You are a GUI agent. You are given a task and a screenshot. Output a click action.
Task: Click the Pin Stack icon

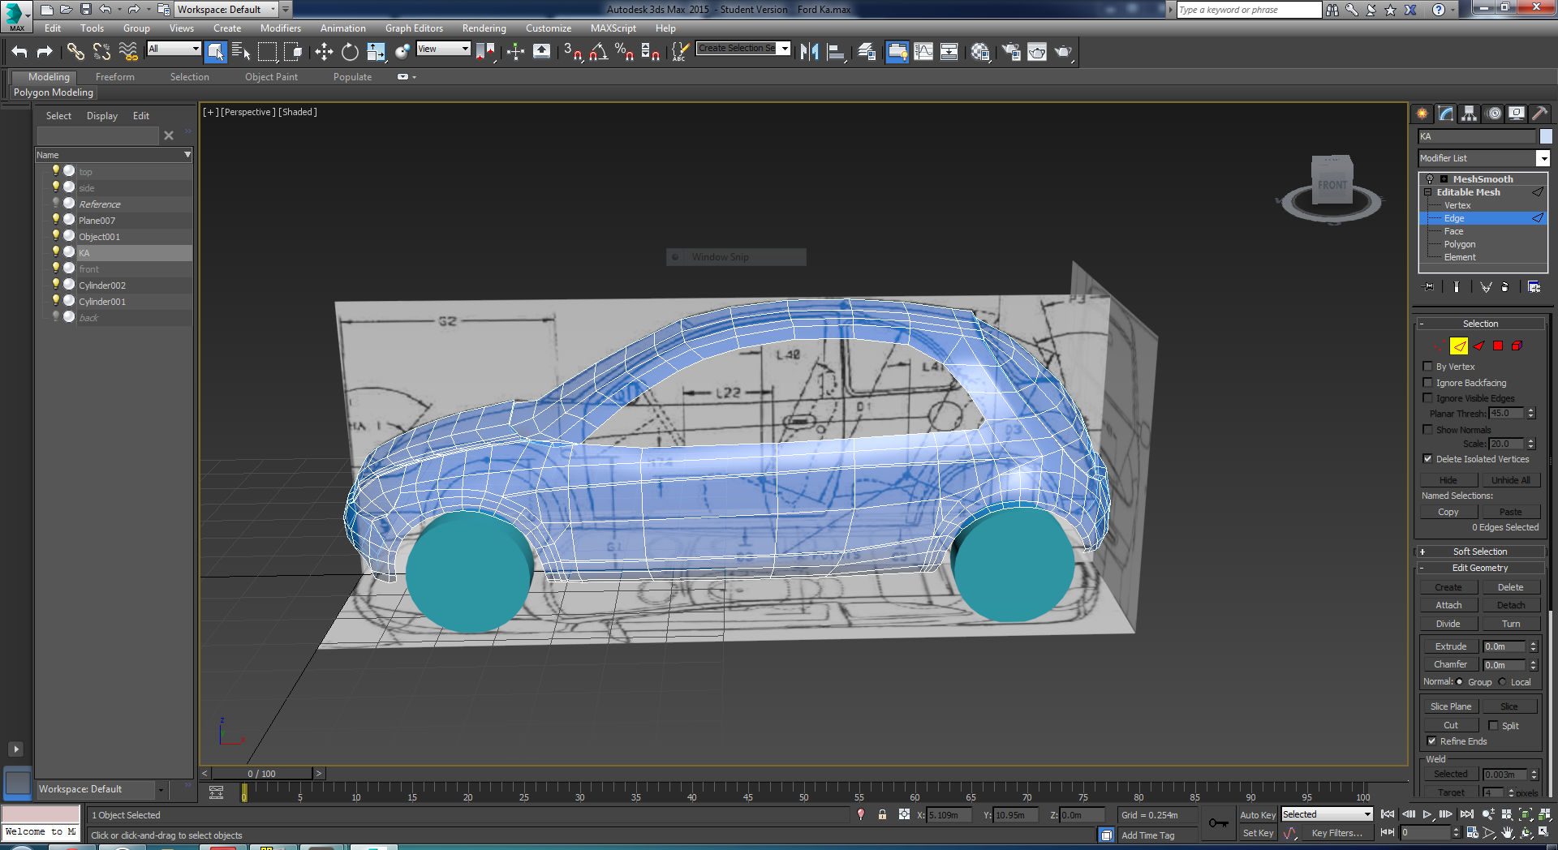click(x=1429, y=286)
